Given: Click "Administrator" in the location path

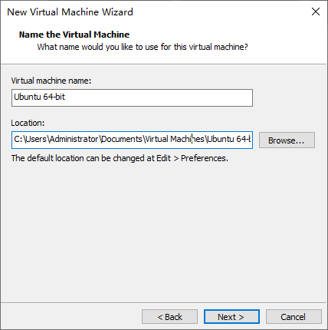Looking at the screenshot, I should pos(74,139).
